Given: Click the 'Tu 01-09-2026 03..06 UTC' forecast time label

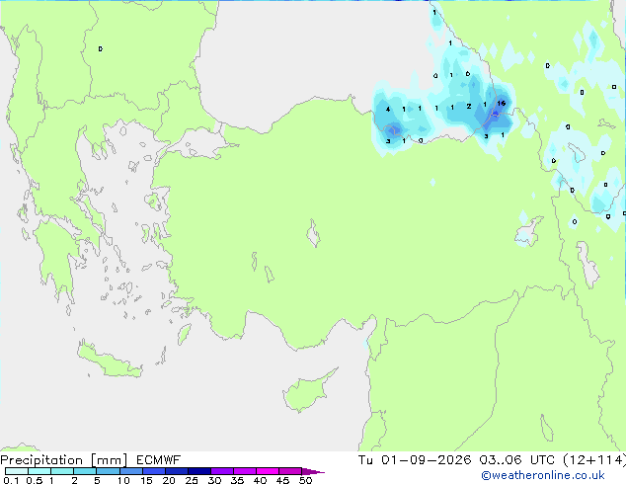Looking at the screenshot, I should [456, 460].
